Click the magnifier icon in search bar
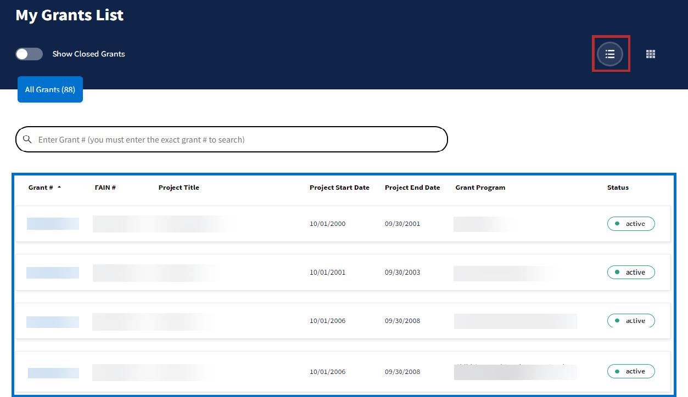 coord(27,139)
